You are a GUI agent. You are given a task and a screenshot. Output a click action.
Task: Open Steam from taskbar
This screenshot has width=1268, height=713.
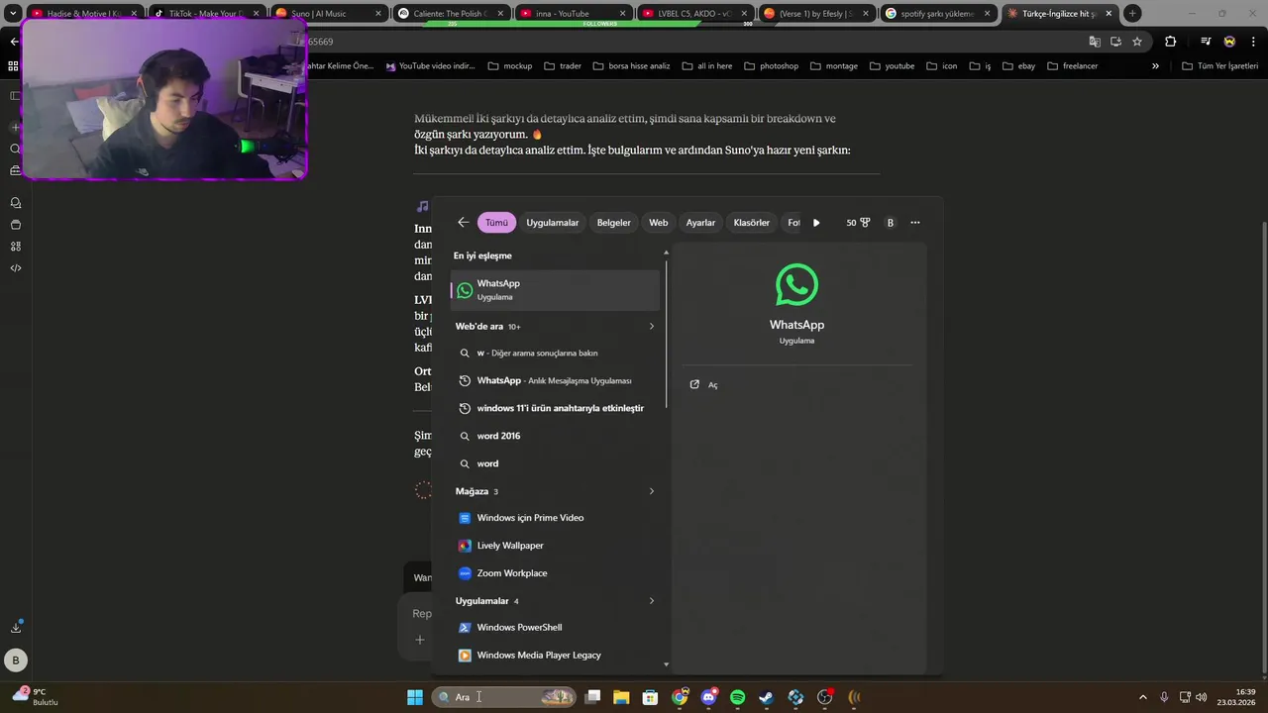tap(767, 697)
